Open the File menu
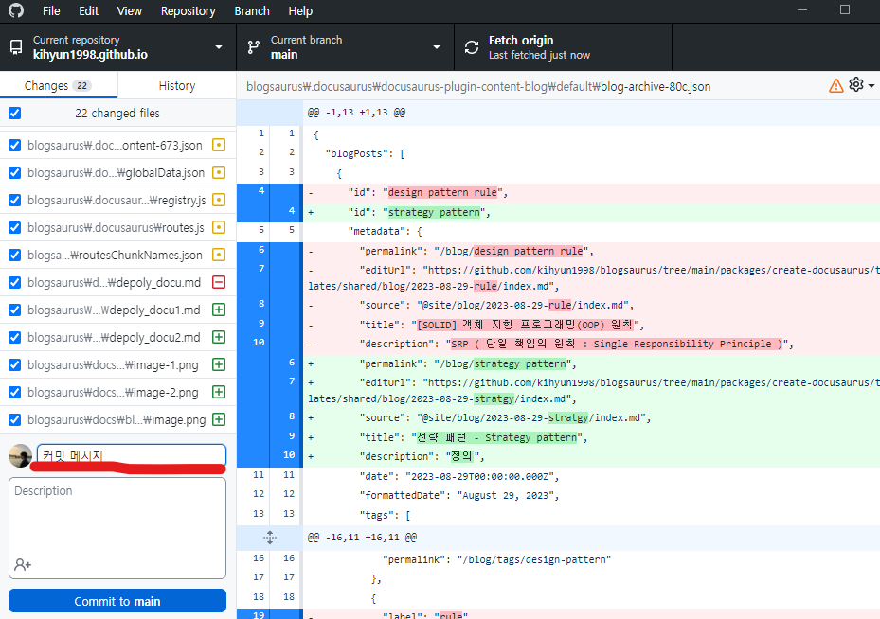Viewport: 880px width, 619px height. pyautogui.click(x=51, y=11)
